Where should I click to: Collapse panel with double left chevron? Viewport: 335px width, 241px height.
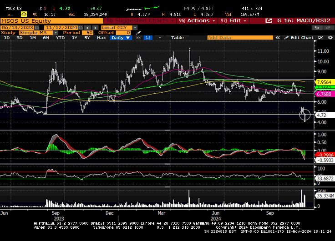click(278, 38)
